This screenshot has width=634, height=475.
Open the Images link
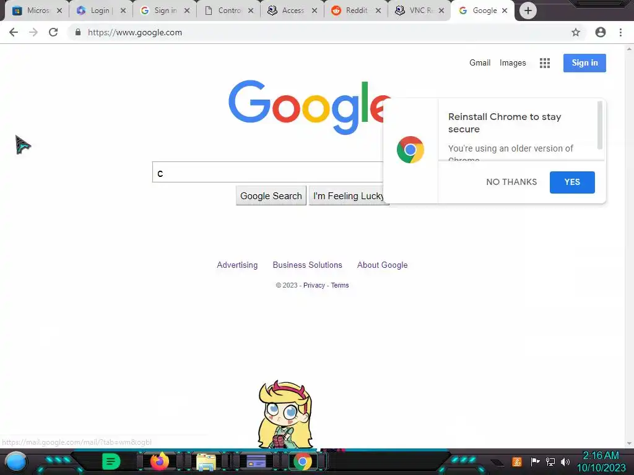pos(513,62)
